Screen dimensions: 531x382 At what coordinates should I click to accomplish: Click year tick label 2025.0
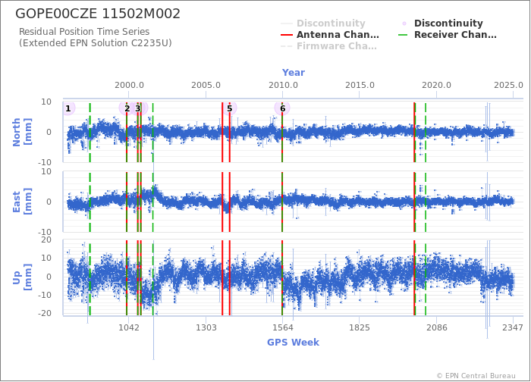[x=508, y=85]
